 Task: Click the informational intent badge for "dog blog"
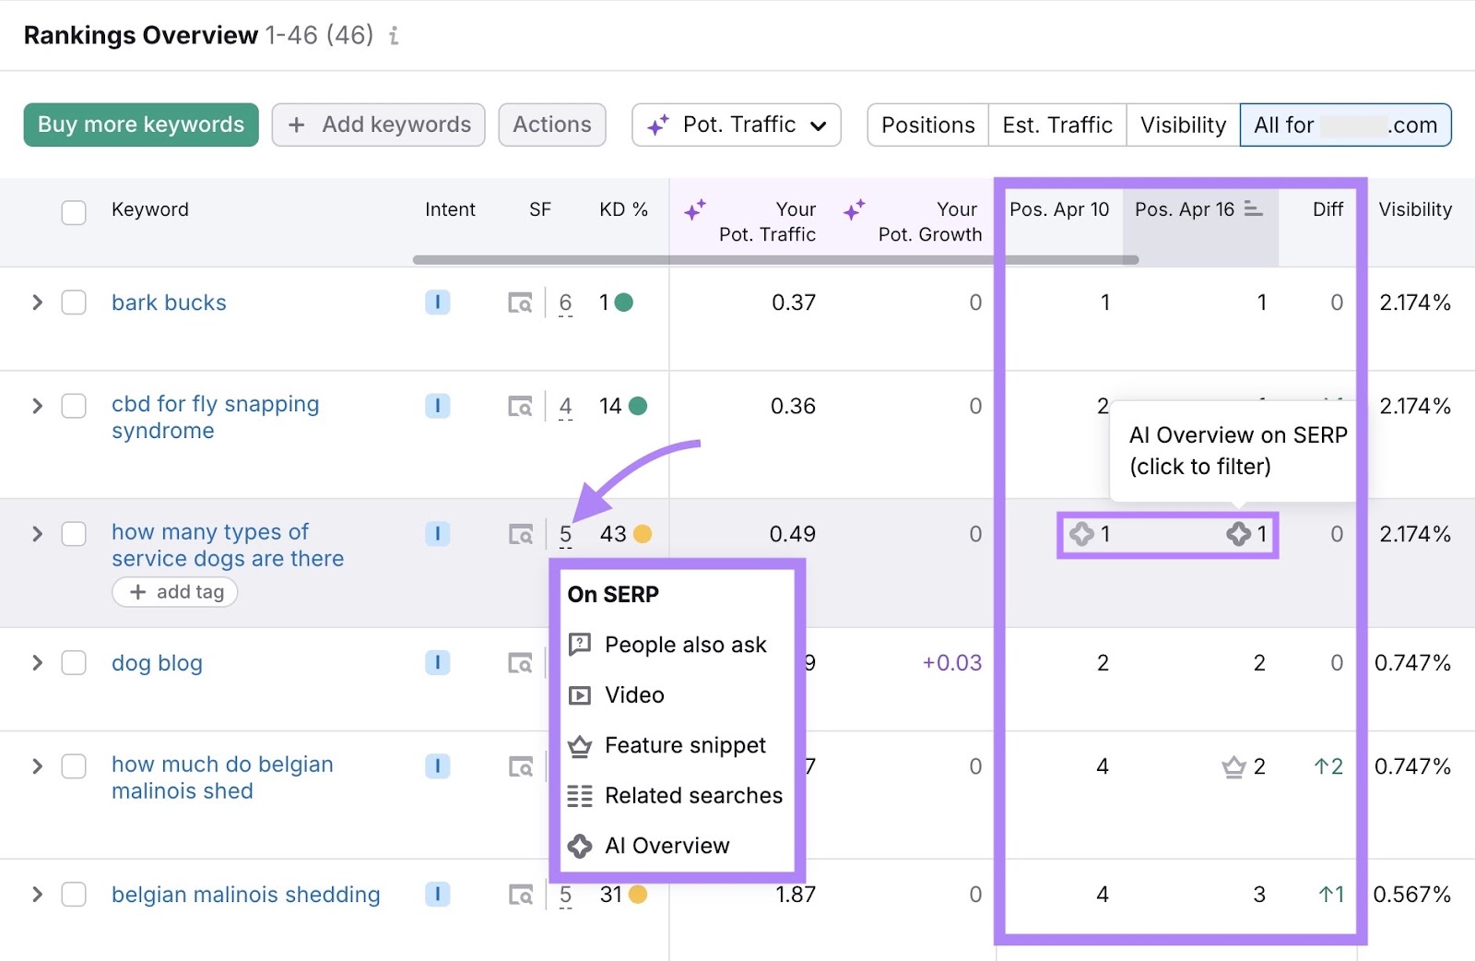point(437,663)
